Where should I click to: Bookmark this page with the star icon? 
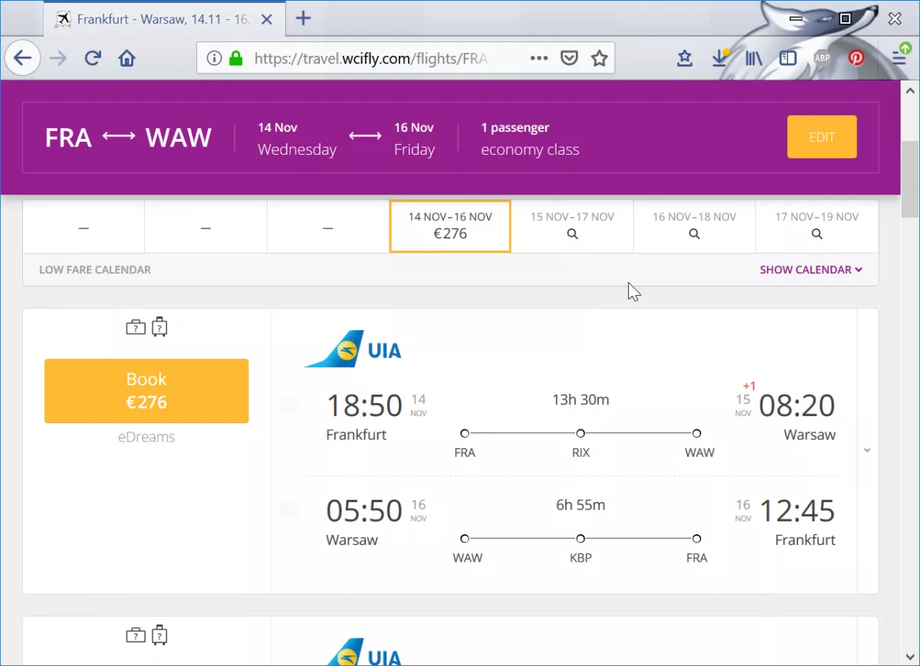600,58
